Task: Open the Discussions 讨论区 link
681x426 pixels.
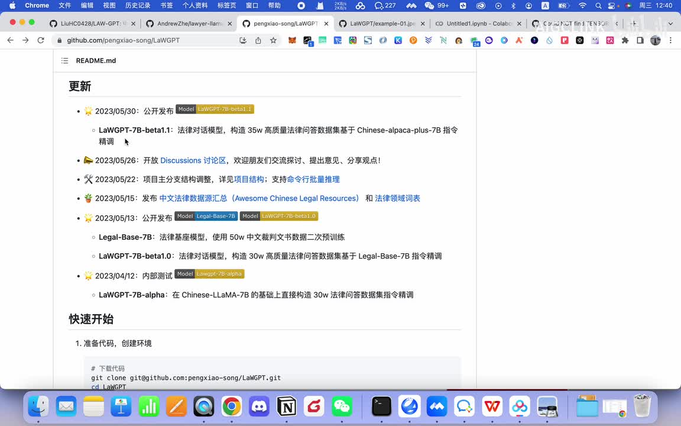Action: click(x=193, y=160)
